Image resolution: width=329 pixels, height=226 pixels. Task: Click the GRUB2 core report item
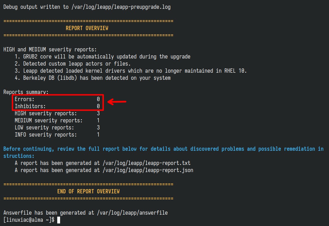(x=102, y=57)
